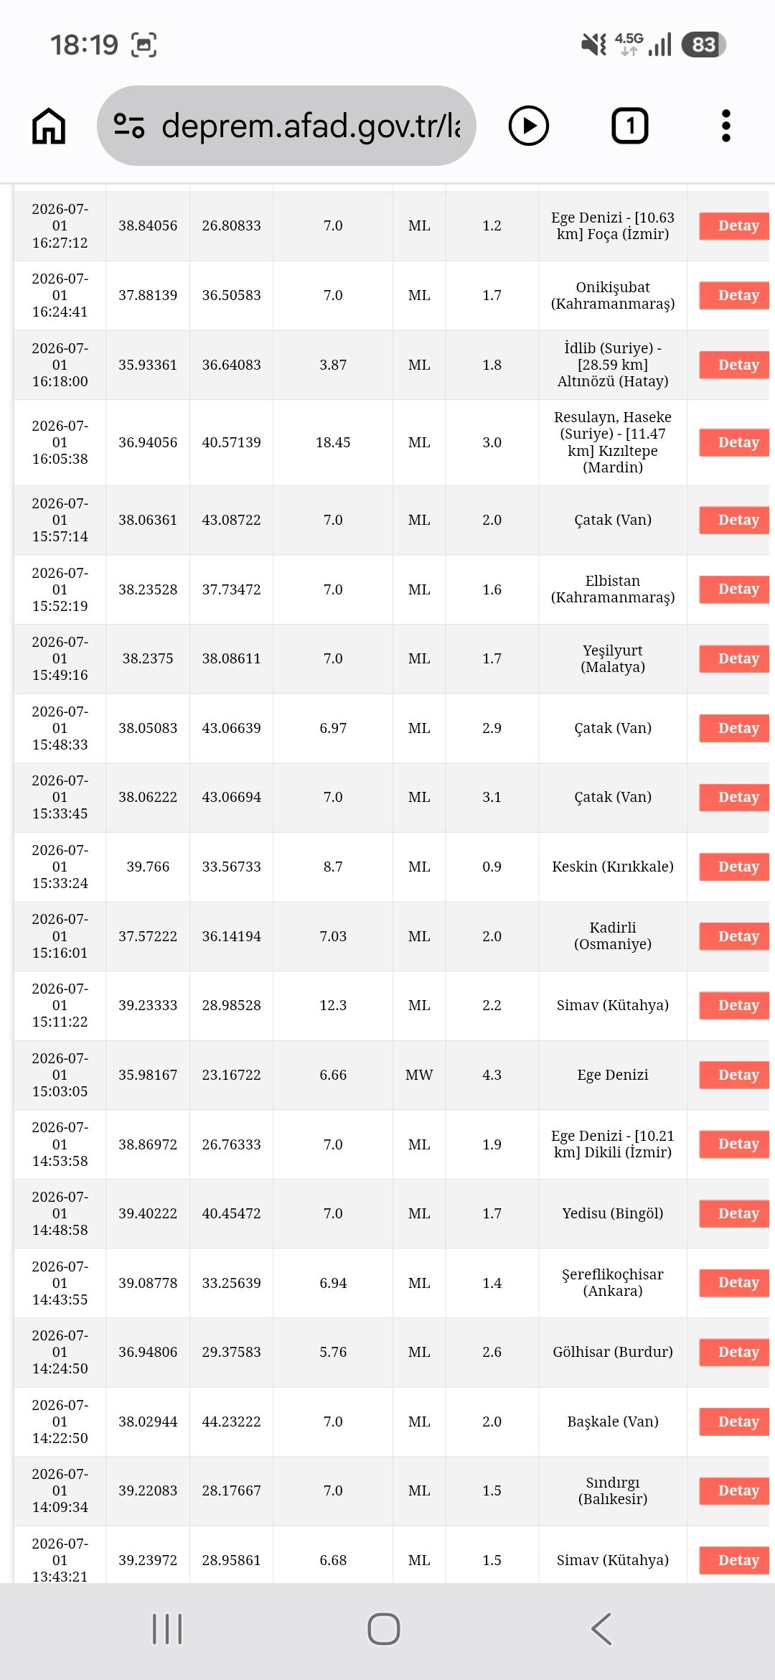This screenshot has width=775, height=1680.
Task: Tap the browser home icon
Action: tap(49, 126)
